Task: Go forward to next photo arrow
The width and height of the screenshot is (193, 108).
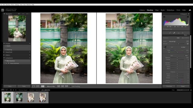Action: (x=16, y=90)
